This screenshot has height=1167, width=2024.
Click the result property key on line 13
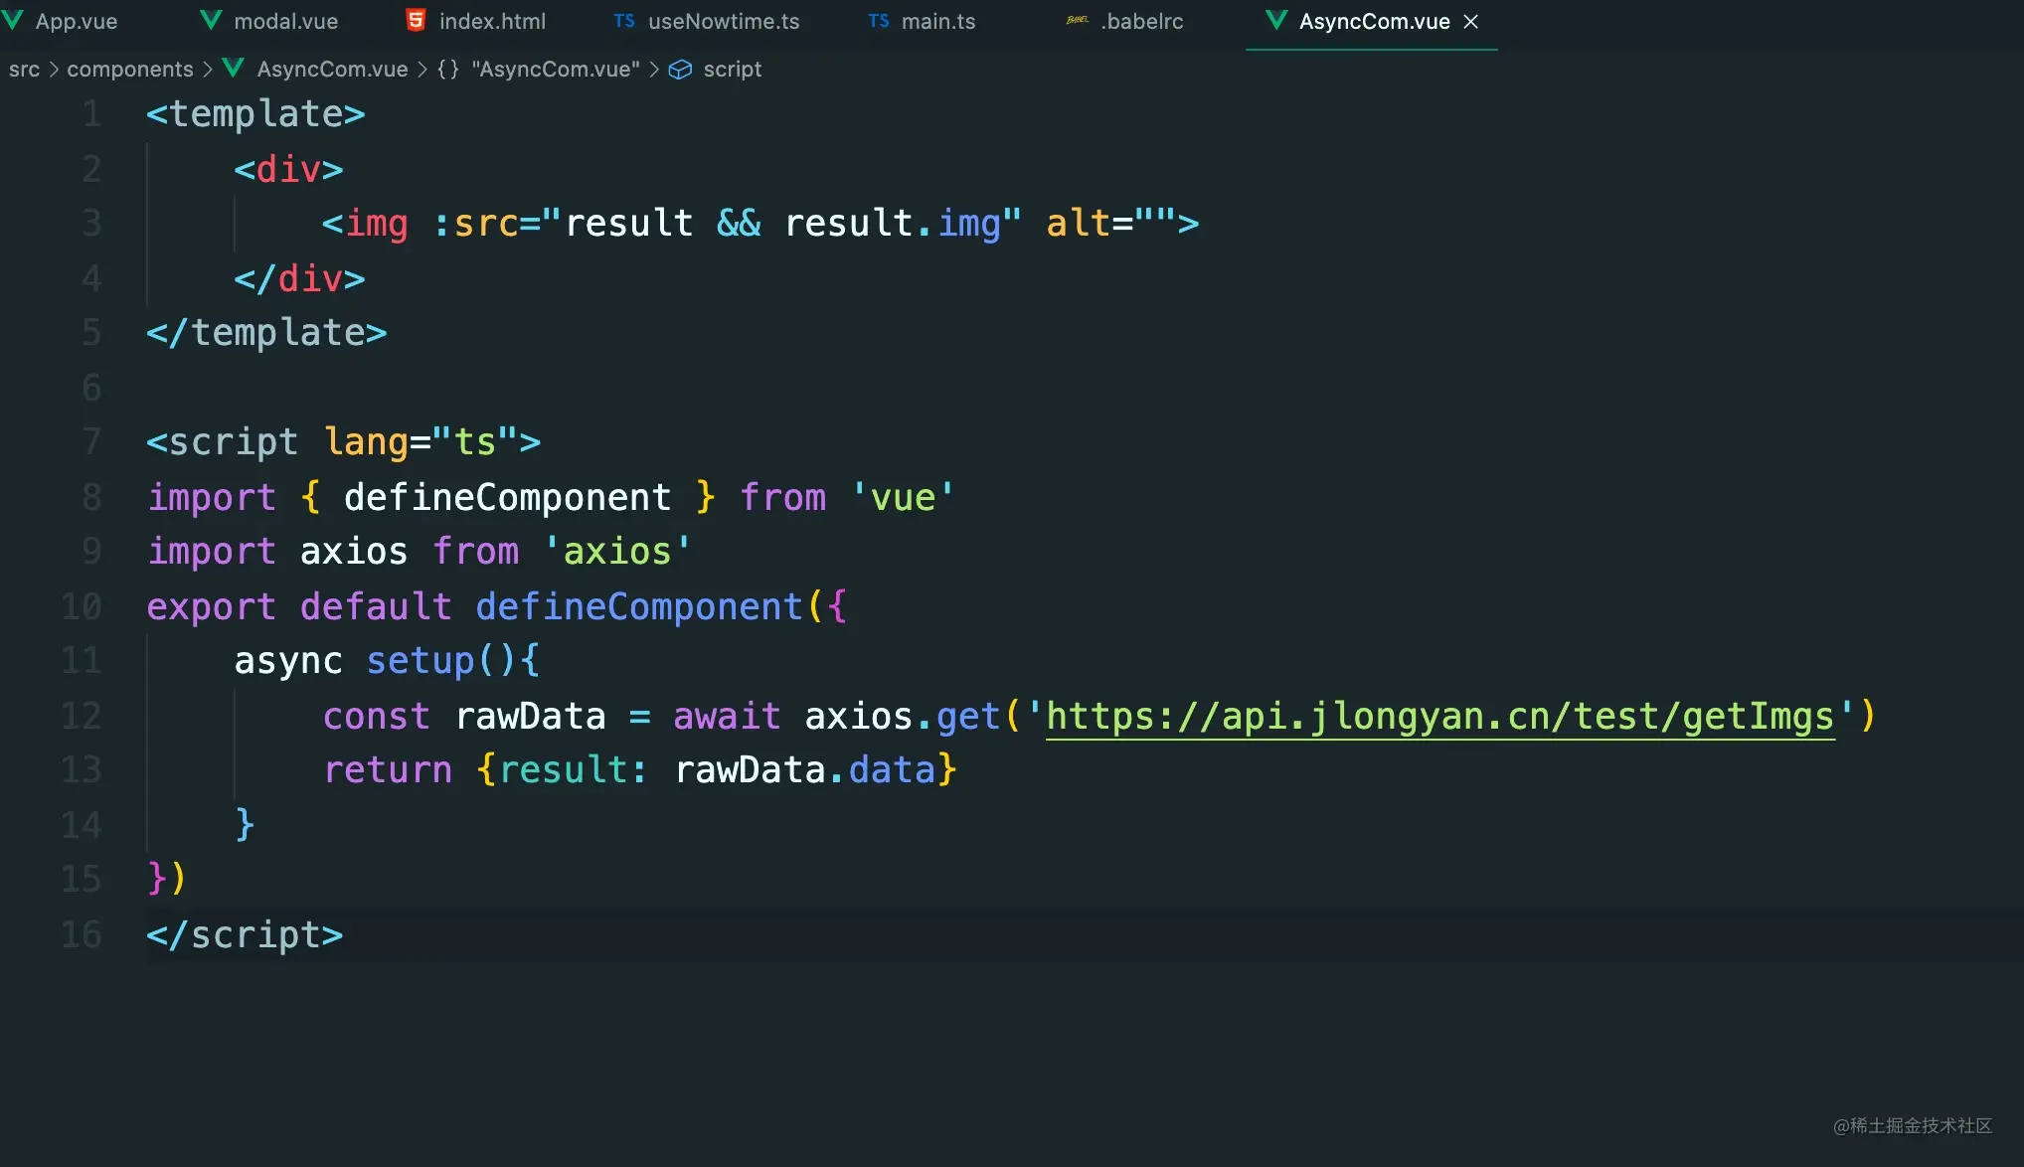pyautogui.click(x=563, y=770)
